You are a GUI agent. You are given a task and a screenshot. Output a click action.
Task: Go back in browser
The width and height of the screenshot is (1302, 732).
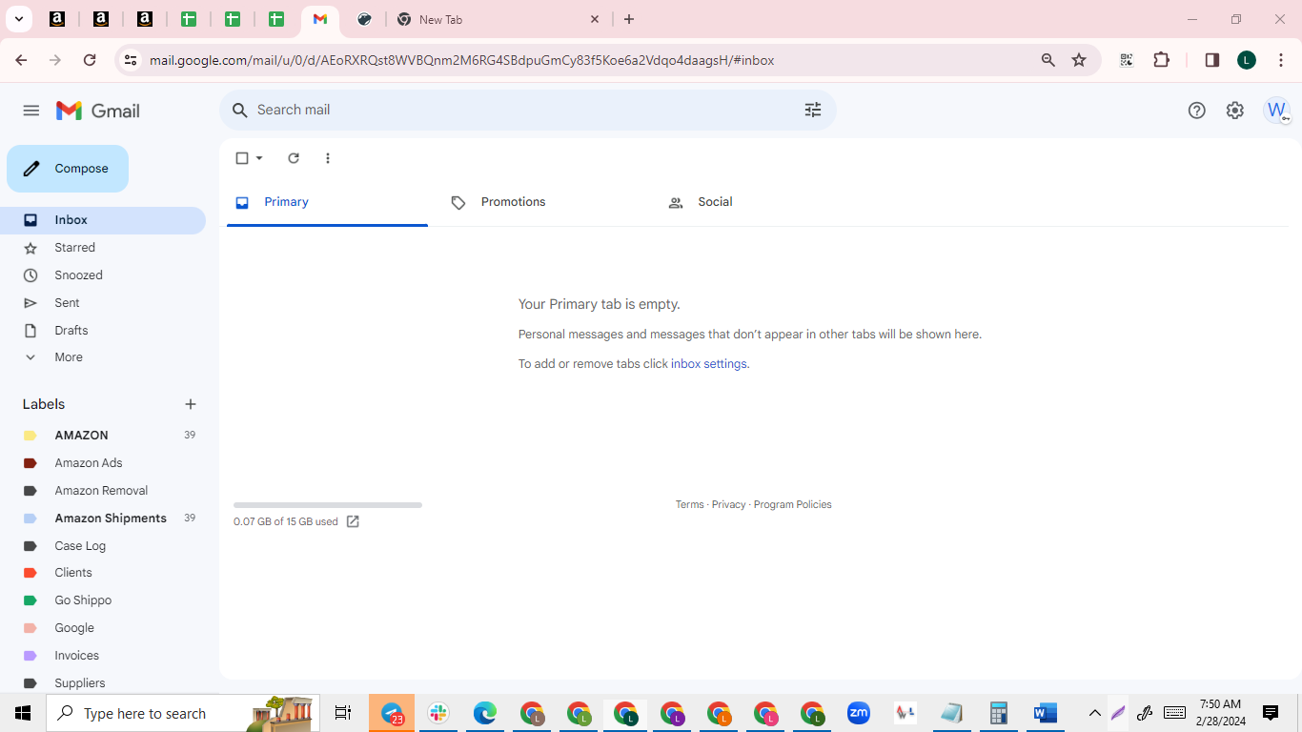[x=21, y=60]
